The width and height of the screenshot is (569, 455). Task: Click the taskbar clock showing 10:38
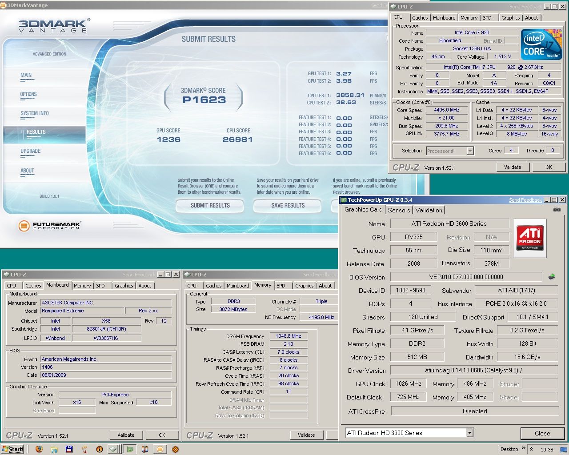[547, 449]
